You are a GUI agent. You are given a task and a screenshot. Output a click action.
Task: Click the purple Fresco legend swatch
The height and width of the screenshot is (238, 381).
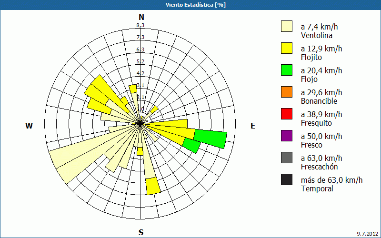point(287,136)
